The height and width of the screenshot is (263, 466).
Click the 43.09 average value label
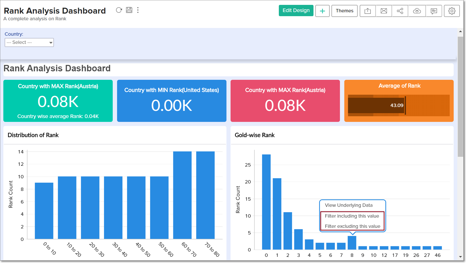point(397,105)
